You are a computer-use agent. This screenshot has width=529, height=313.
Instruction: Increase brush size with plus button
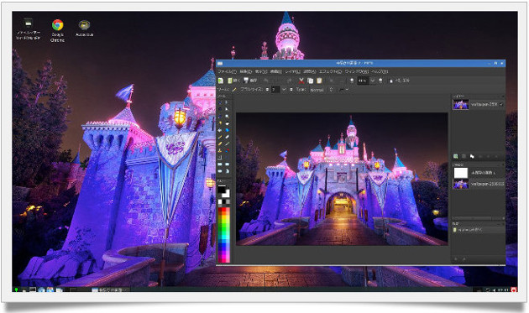(292, 90)
